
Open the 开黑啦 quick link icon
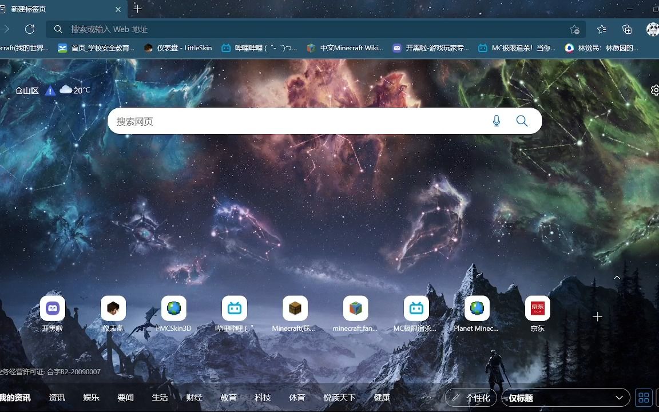pos(53,309)
